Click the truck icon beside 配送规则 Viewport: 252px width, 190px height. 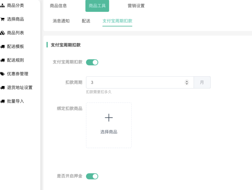3,60
